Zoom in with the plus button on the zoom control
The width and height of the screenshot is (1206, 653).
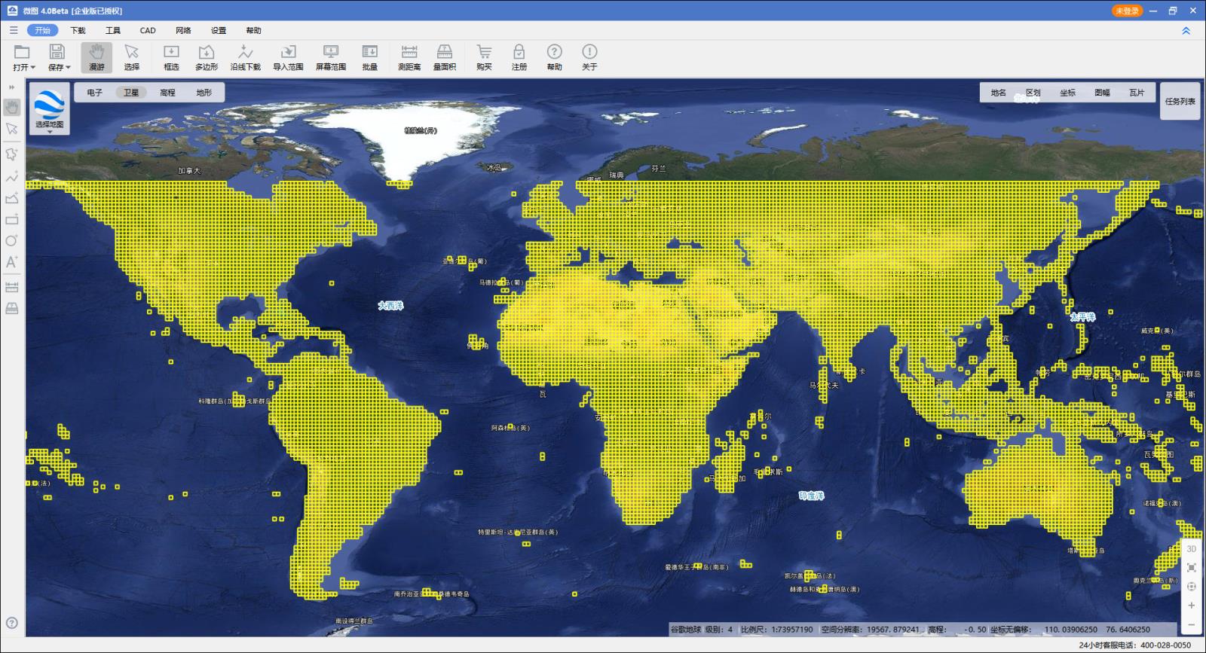click(1191, 605)
